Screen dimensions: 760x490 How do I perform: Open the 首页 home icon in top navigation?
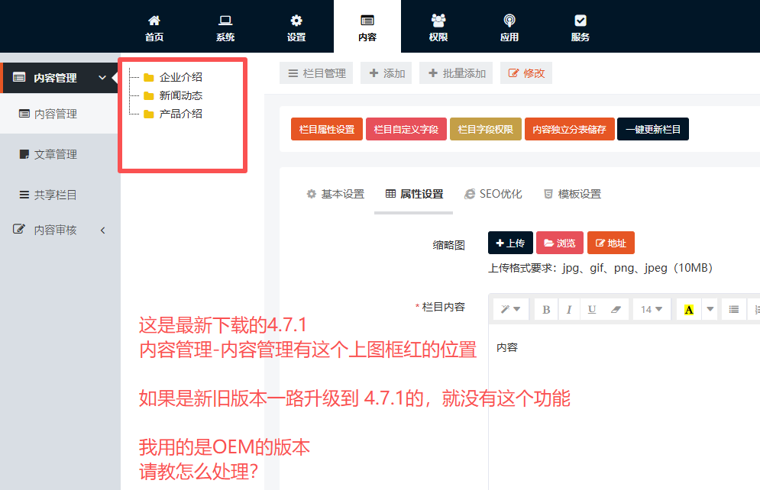(x=154, y=27)
